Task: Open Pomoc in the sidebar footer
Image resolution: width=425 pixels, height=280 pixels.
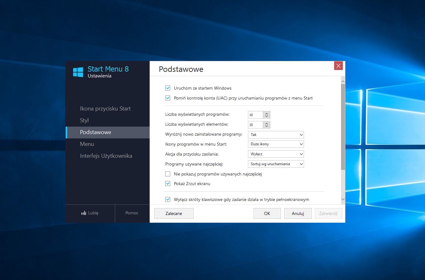Action: point(132,213)
